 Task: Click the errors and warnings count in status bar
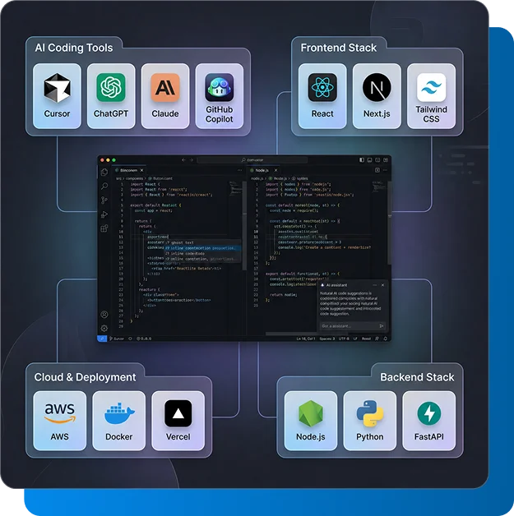[x=144, y=339]
